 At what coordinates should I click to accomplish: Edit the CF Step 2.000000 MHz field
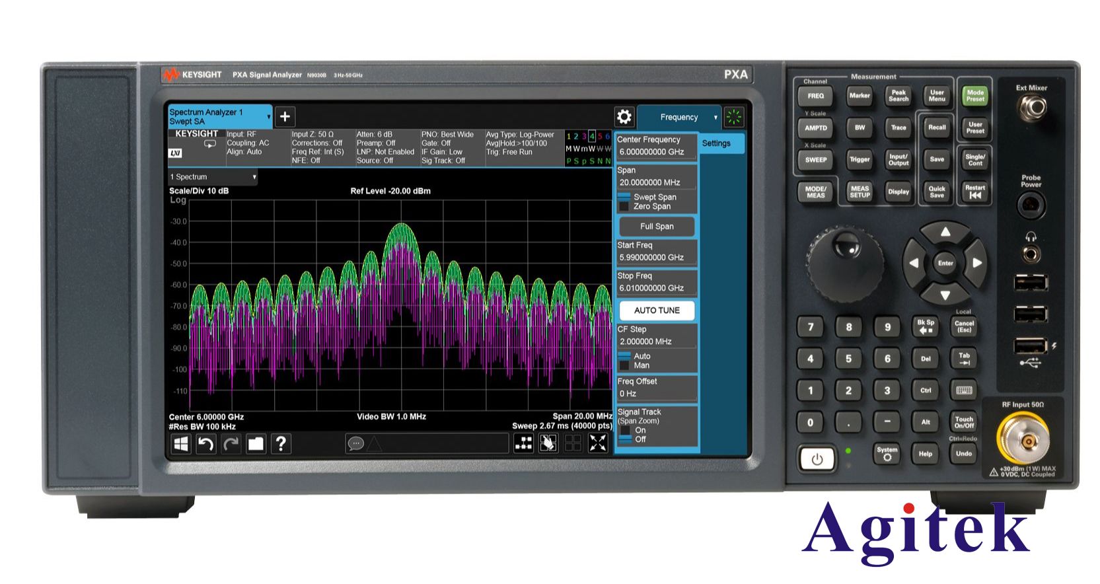[656, 336]
